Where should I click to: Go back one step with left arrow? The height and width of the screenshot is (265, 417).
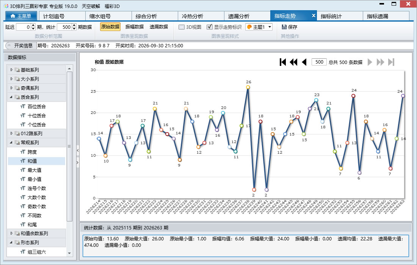(x=304, y=62)
